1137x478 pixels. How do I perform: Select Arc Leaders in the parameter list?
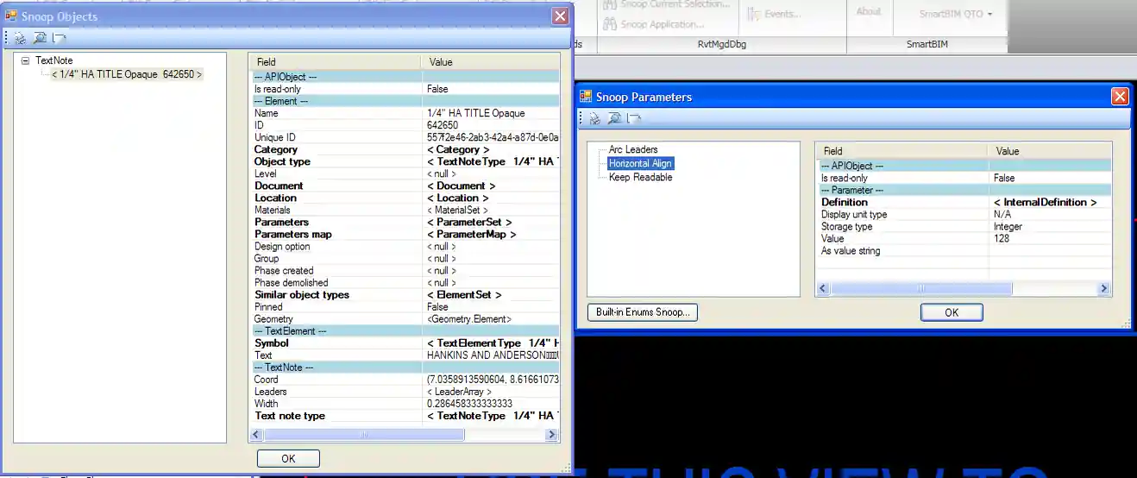coord(632,150)
